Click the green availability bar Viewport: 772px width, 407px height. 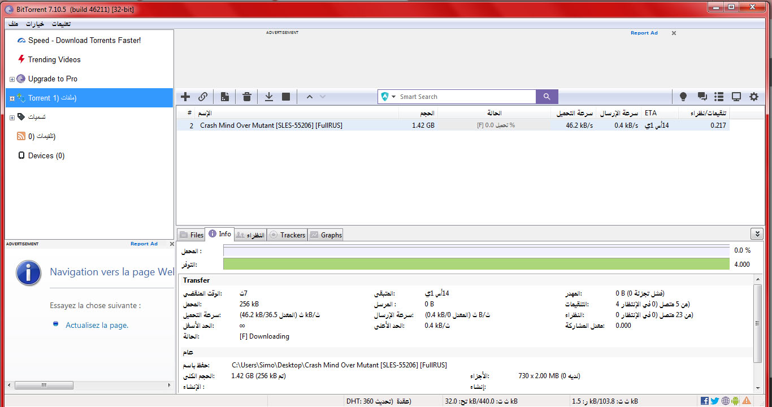pos(476,264)
